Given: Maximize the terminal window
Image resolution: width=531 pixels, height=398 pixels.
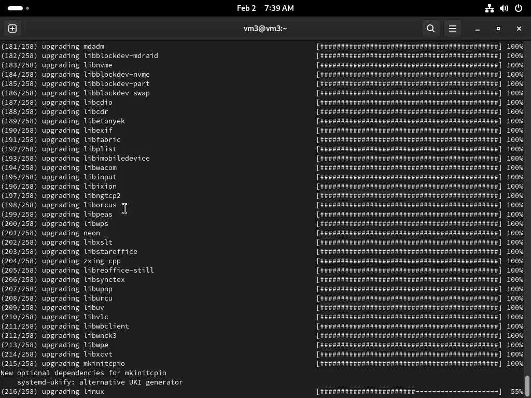Looking at the screenshot, I should point(498,29).
